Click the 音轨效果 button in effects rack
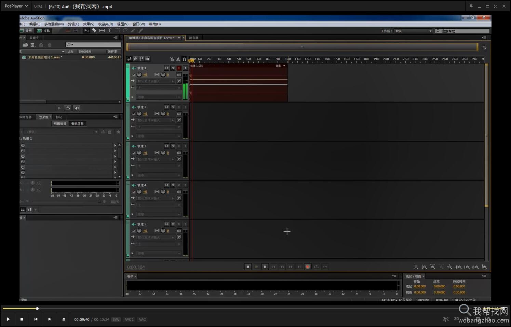The width and height of the screenshot is (511, 327). pyautogui.click(x=78, y=124)
